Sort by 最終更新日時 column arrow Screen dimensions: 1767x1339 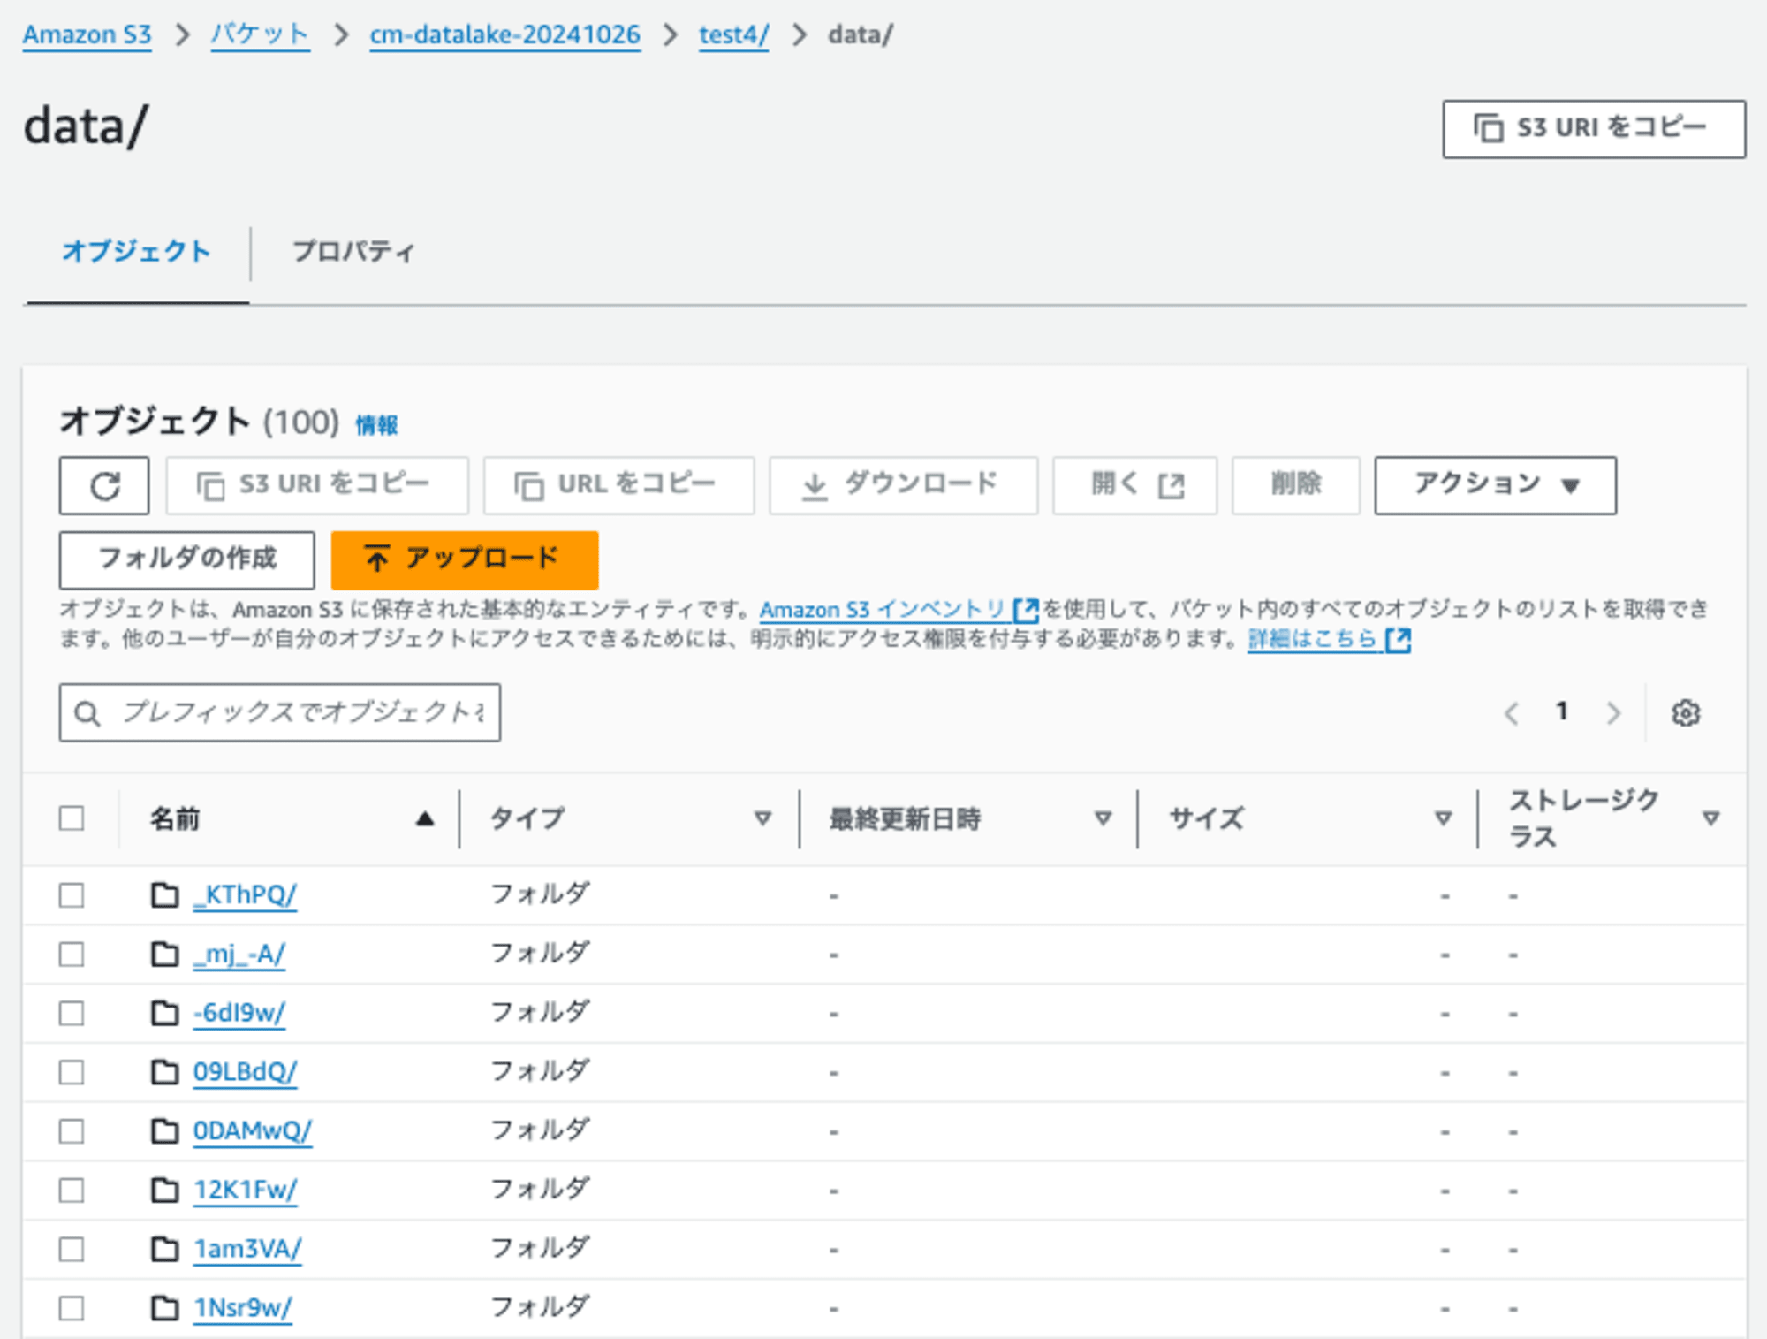point(1103,818)
